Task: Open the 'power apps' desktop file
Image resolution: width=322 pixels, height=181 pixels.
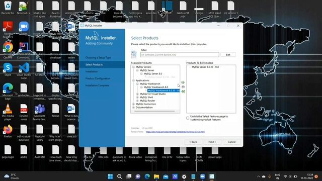Action: click(215, 153)
